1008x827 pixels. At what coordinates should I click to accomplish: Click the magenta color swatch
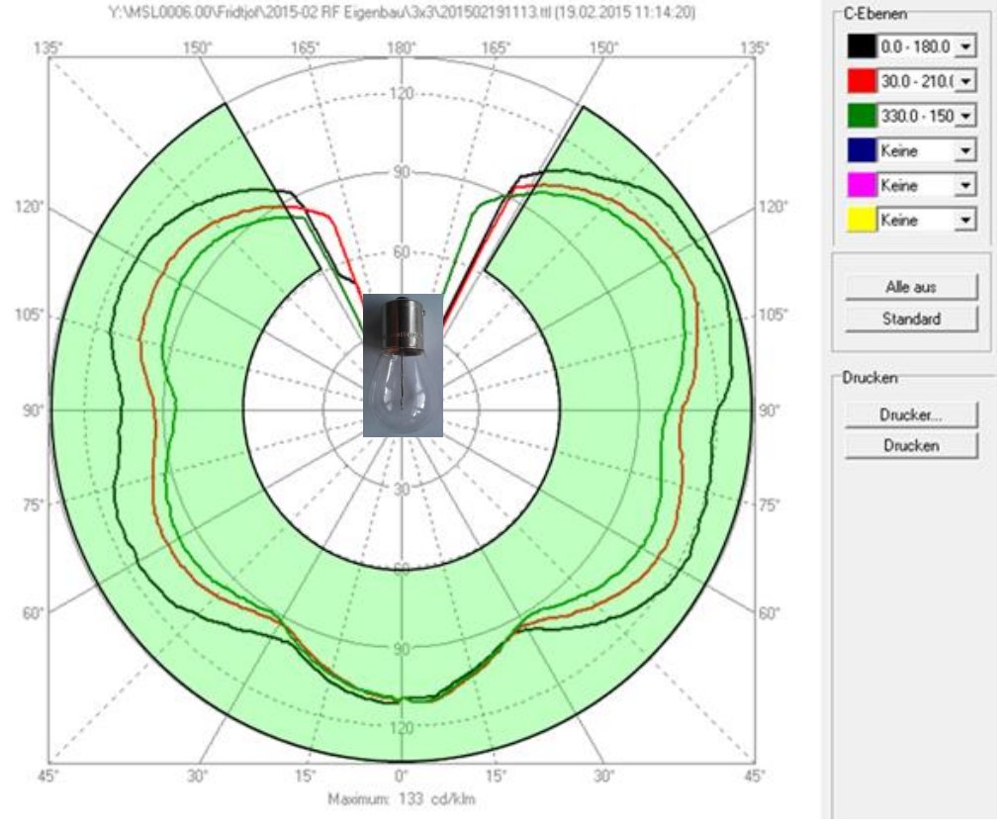pos(861,185)
